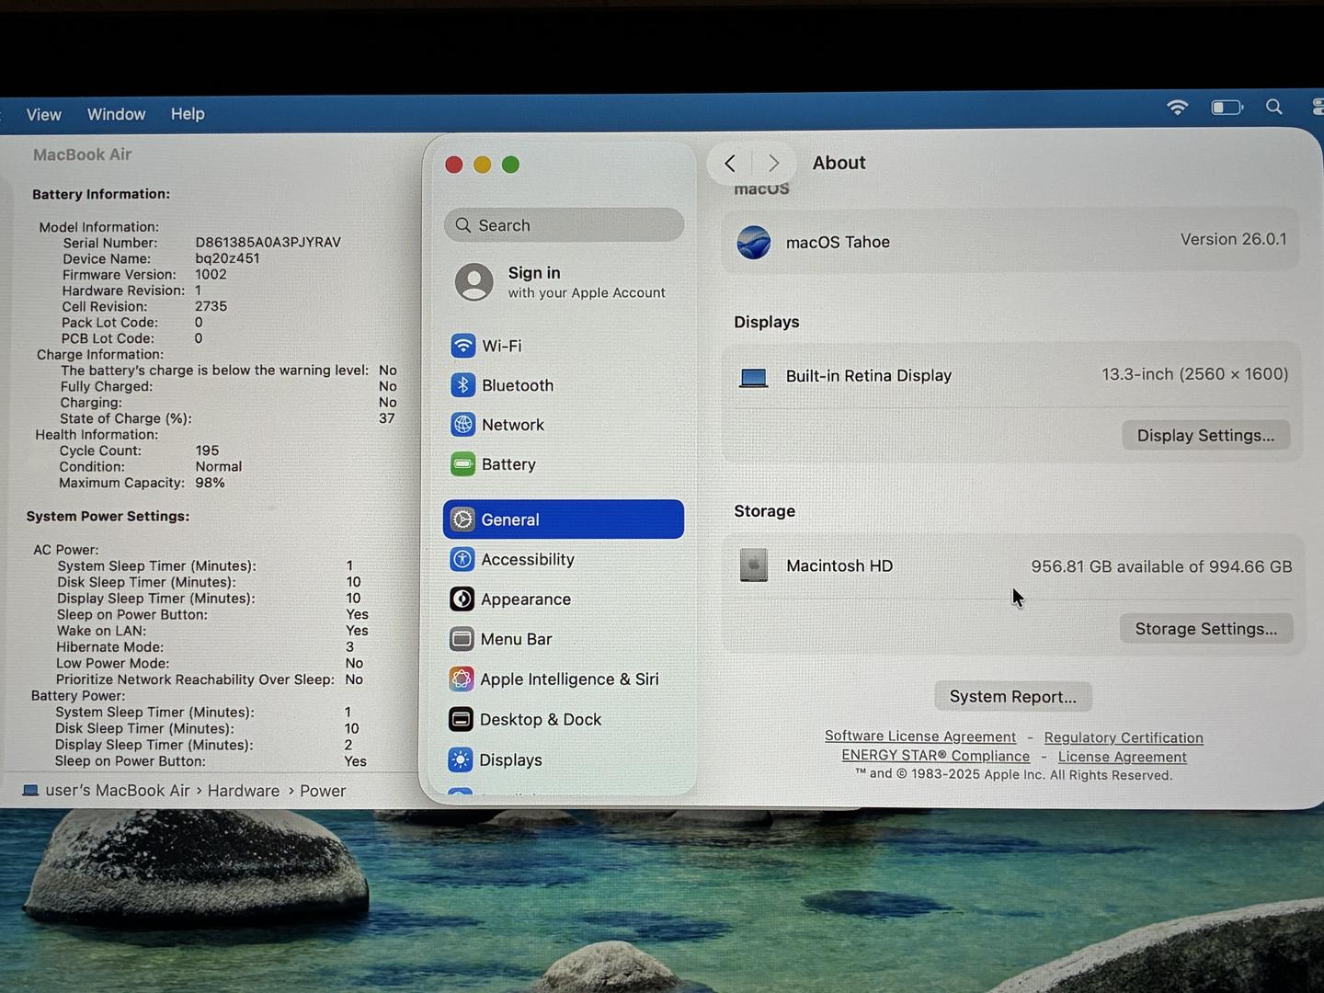Open Bluetooth settings pane
1324x993 pixels.
[x=517, y=385]
